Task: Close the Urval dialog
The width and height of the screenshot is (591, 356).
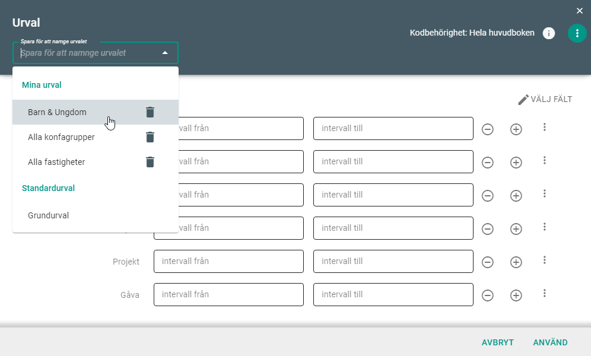Action: point(580,11)
